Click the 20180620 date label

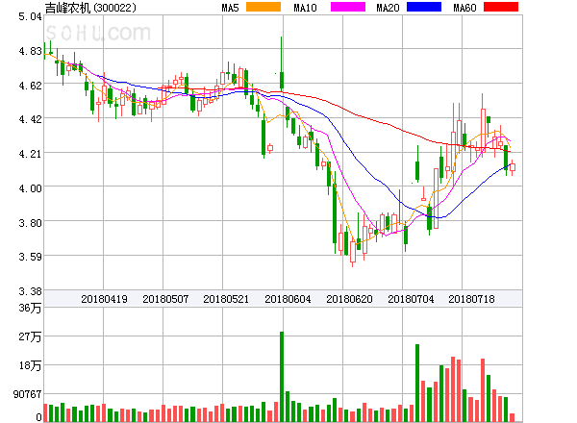pyautogui.click(x=349, y=299)
